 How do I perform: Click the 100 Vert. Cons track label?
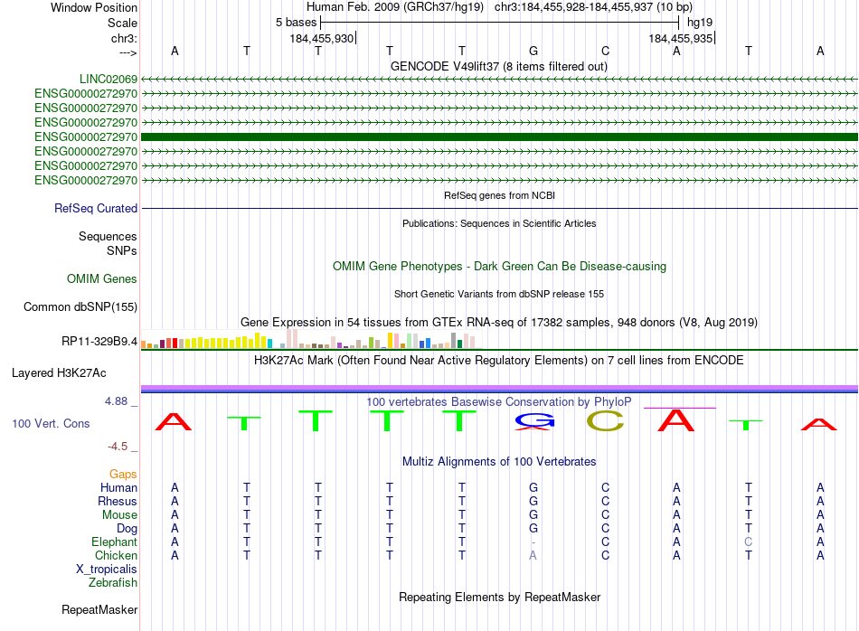click(x=51, y=423)
